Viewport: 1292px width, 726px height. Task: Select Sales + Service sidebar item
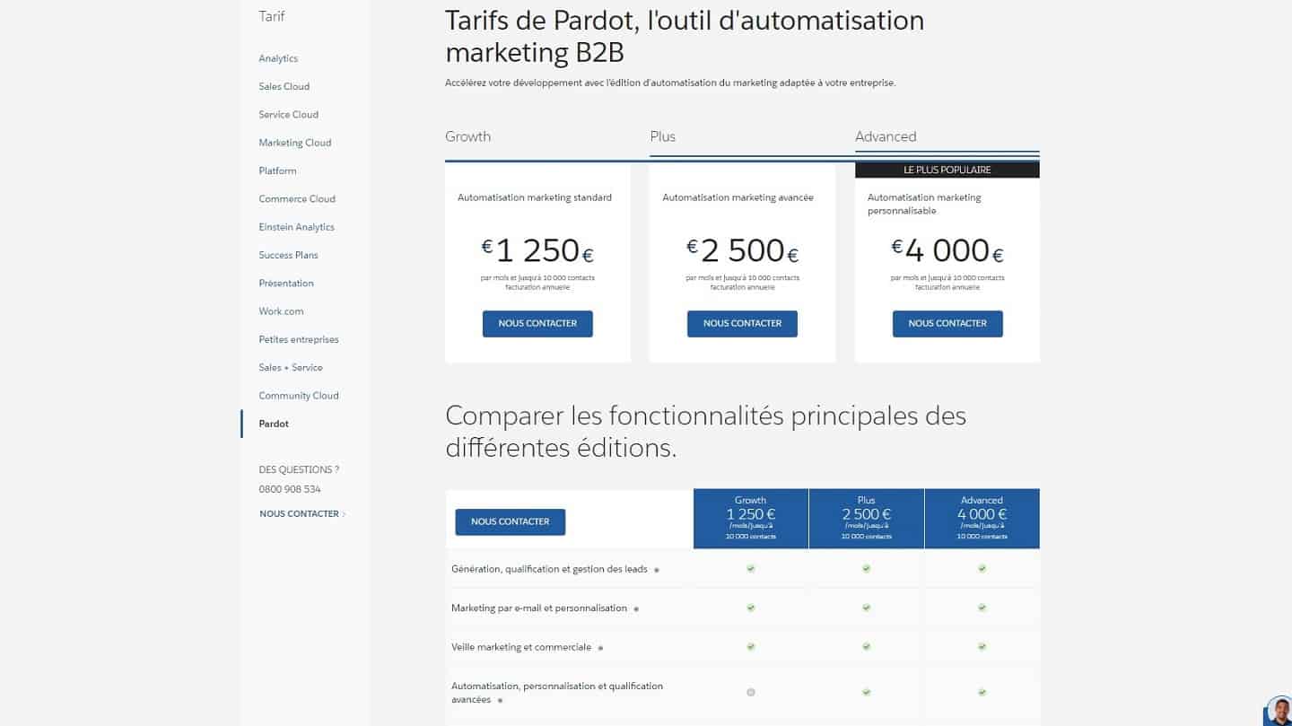[291, 368]
